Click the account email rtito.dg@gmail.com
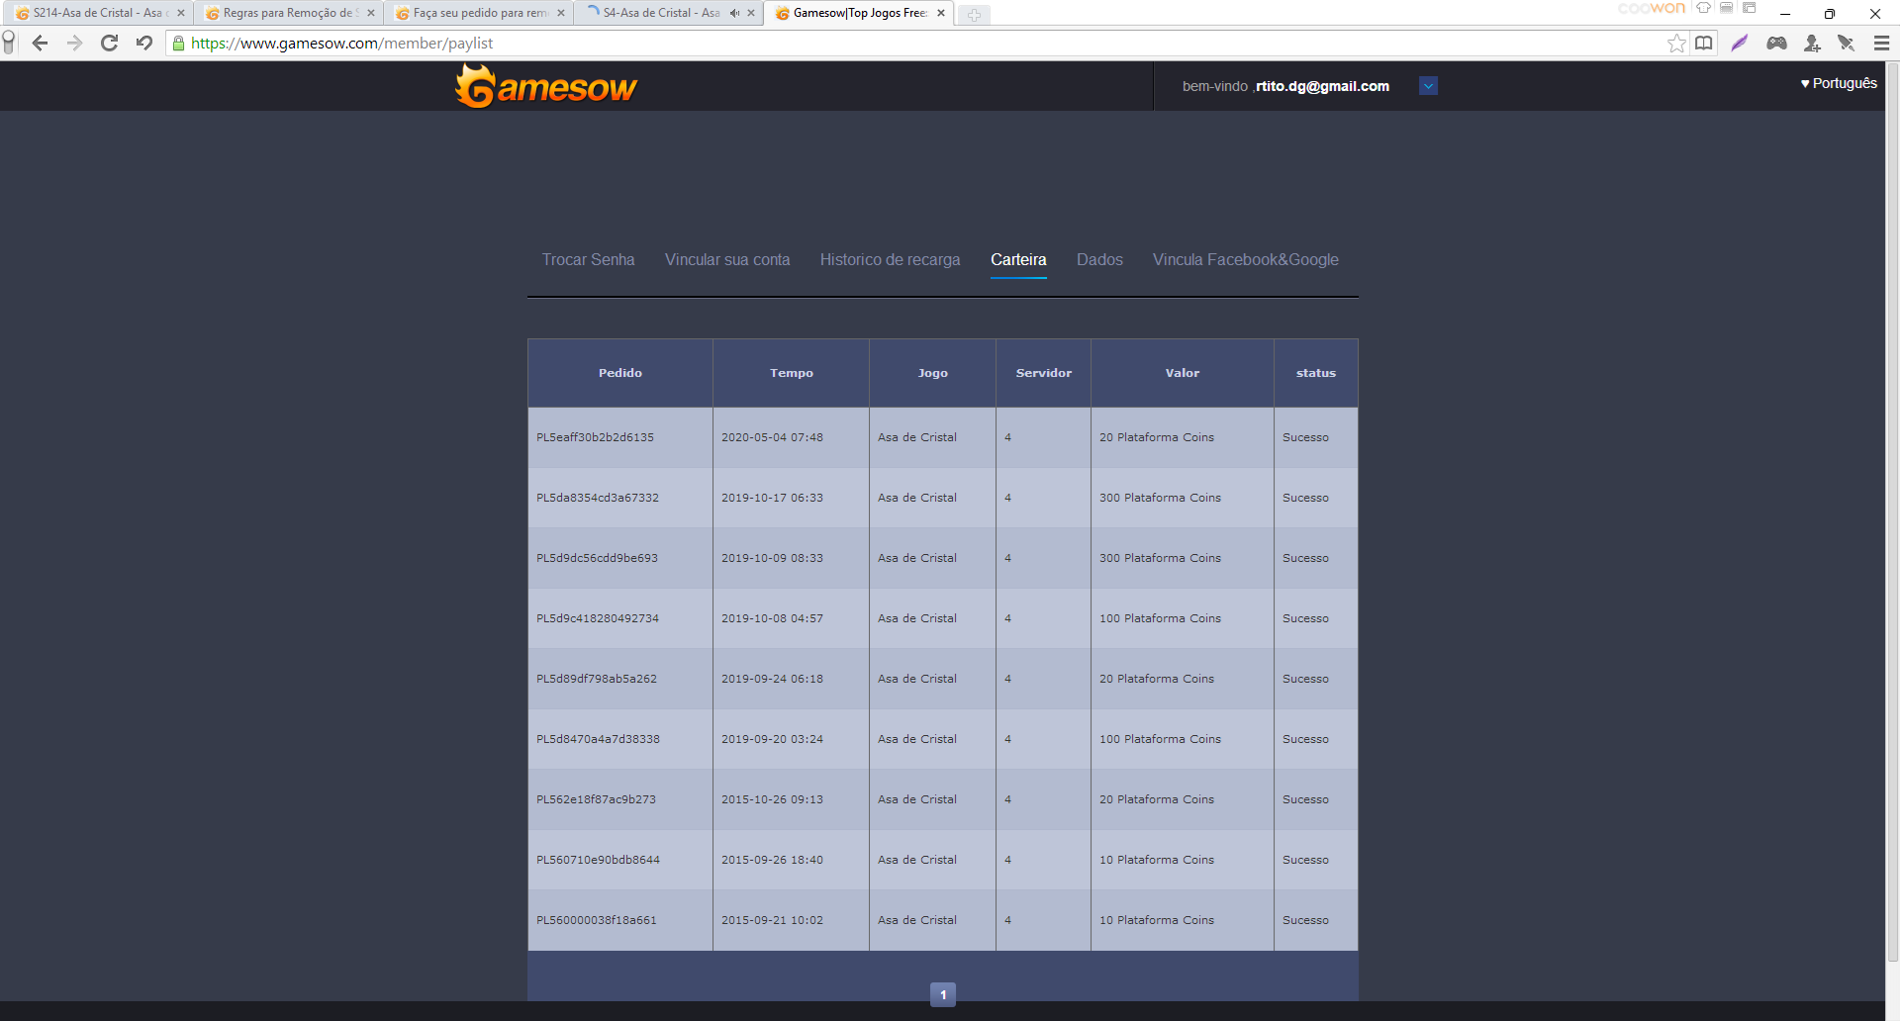The width and height of the screenshot is (1900, 1021). pos(1322,86)
